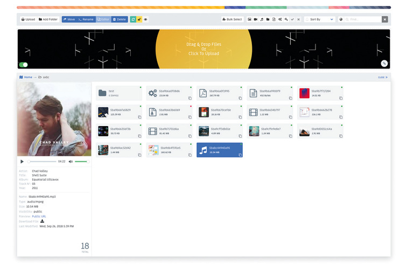Select video file 5ba9b6634b797
Viewport: 407px width, 270px height.
270,112
